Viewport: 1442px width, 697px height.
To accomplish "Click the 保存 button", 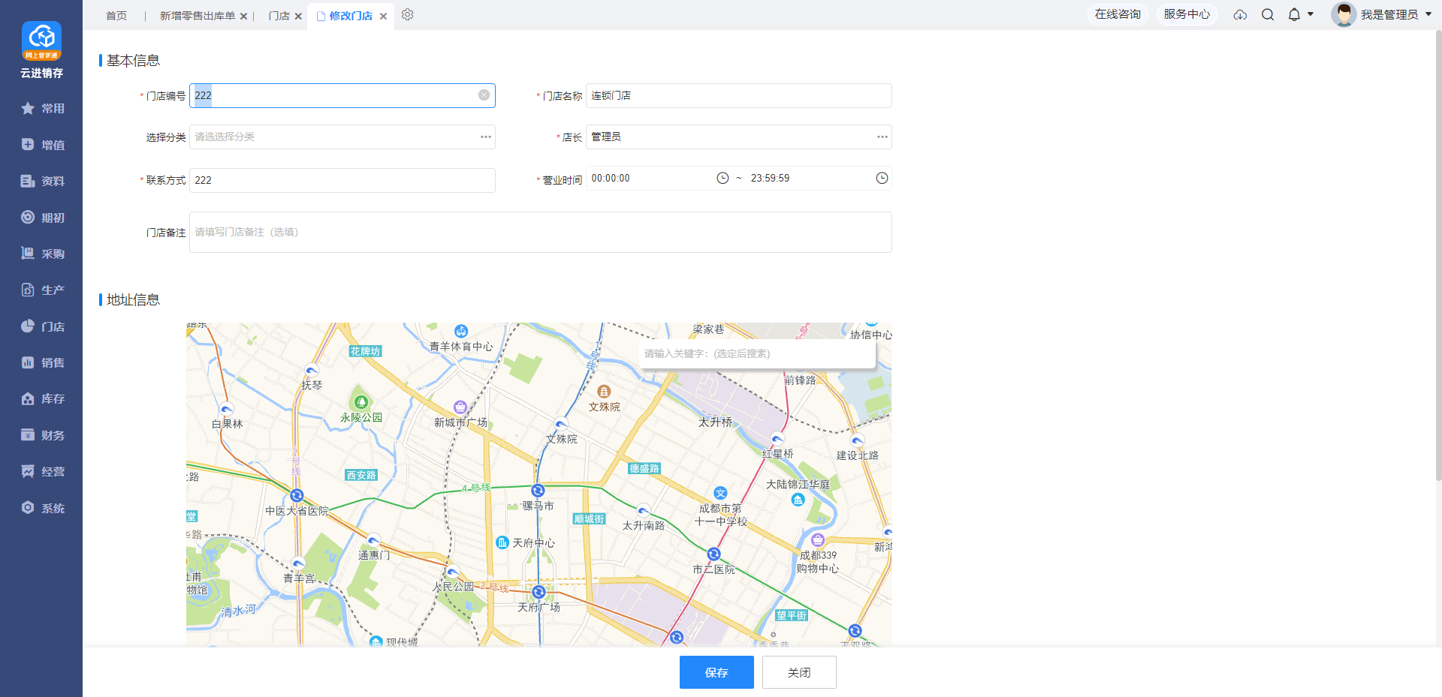I will [716, 672].
